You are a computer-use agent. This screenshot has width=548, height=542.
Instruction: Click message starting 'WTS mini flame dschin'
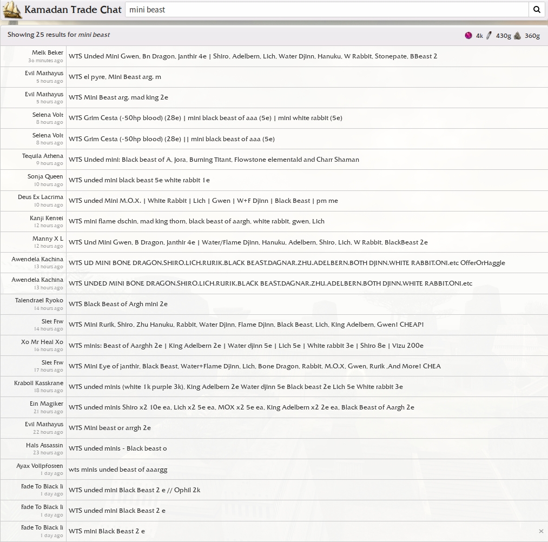(x=196, y=222)
